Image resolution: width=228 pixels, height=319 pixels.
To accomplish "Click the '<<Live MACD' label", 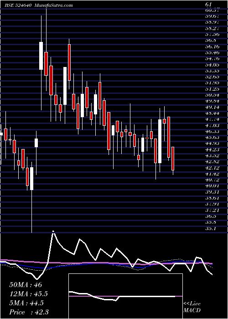I will click(192, 307).
